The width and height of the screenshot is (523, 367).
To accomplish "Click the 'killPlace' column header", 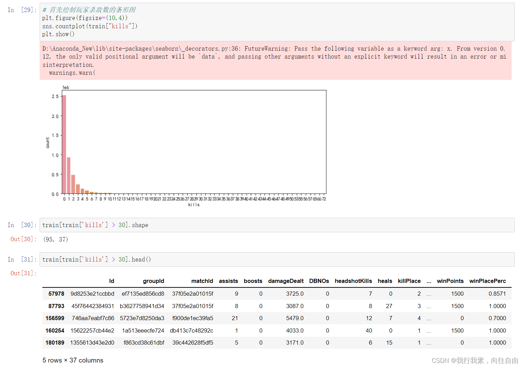I will click(409, 281).
